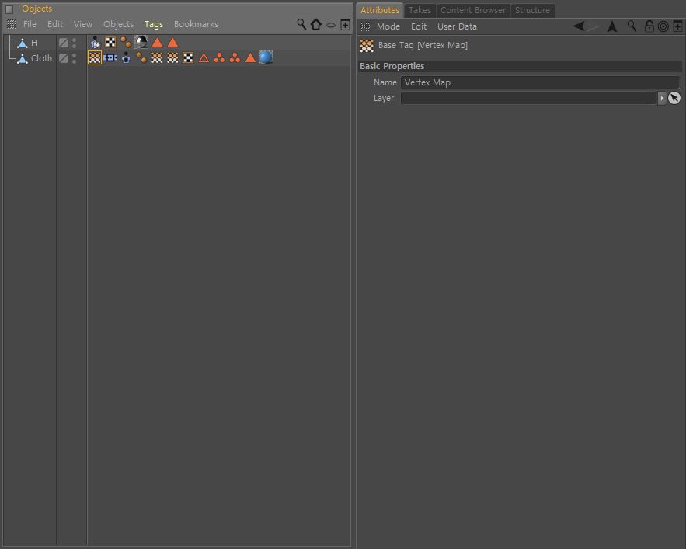Toggle visibility dots for the Cloth object

coord(74,58)
